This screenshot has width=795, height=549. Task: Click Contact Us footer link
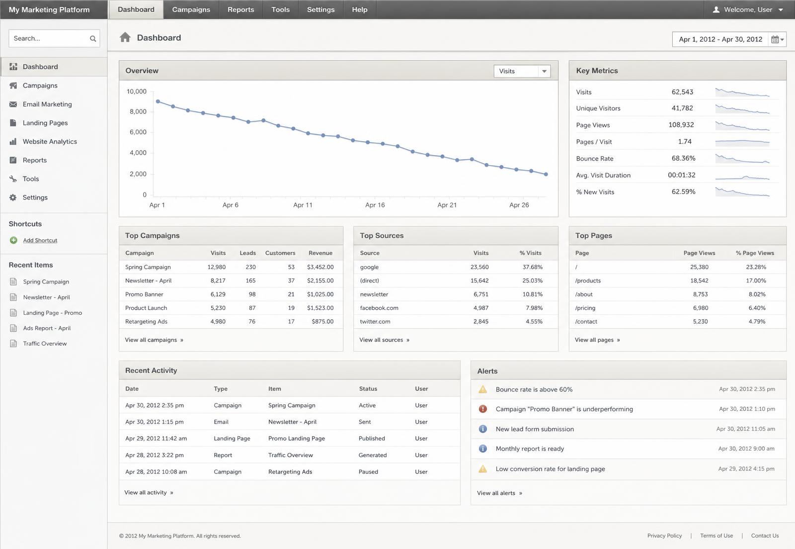click(765, 536)
